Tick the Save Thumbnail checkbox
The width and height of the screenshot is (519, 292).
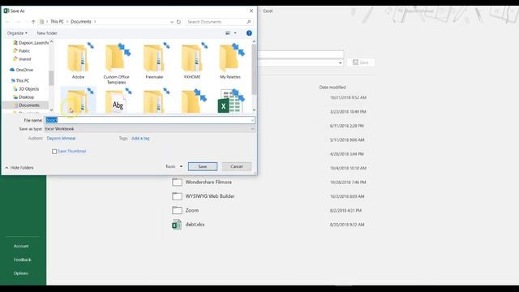click(54, 152)
